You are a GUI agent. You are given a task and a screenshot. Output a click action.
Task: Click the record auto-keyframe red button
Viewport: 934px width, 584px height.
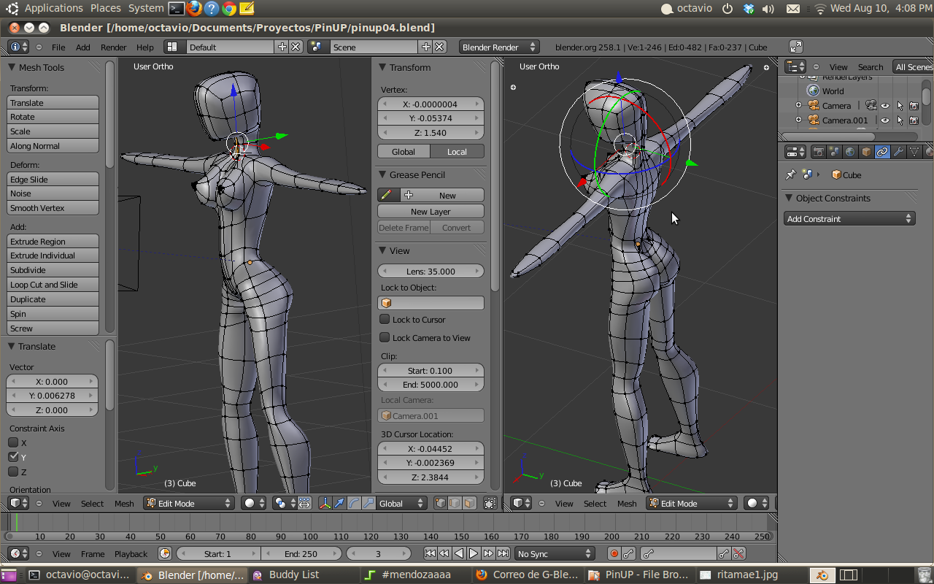(614, 554)
